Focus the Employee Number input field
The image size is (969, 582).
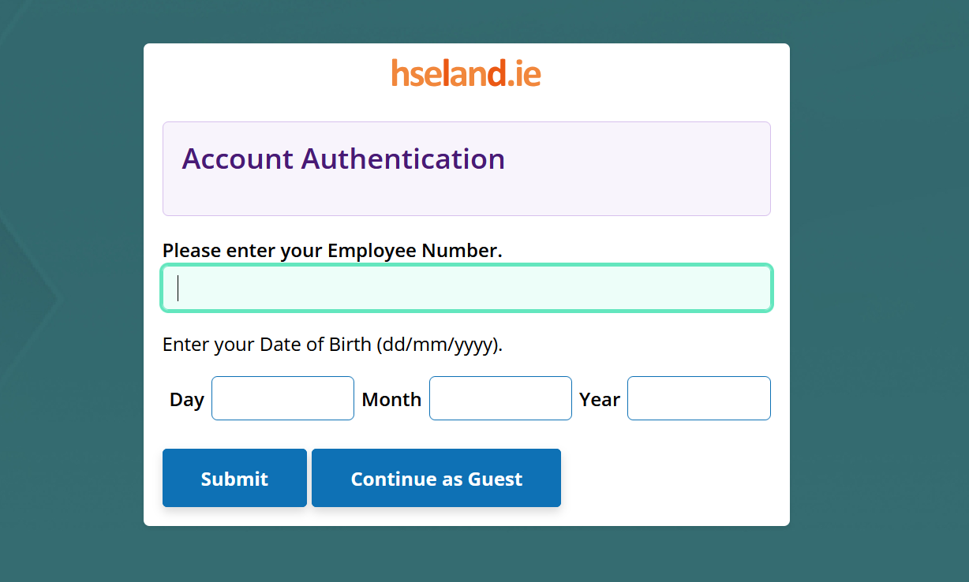pyautogui.click(x=466, y=288)
